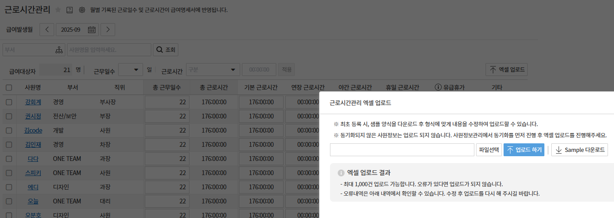Toggle the select-all checkbox in table header
The width and height of the screenshot is (614, 218).
pyautogui.click(x=9, y=88)
